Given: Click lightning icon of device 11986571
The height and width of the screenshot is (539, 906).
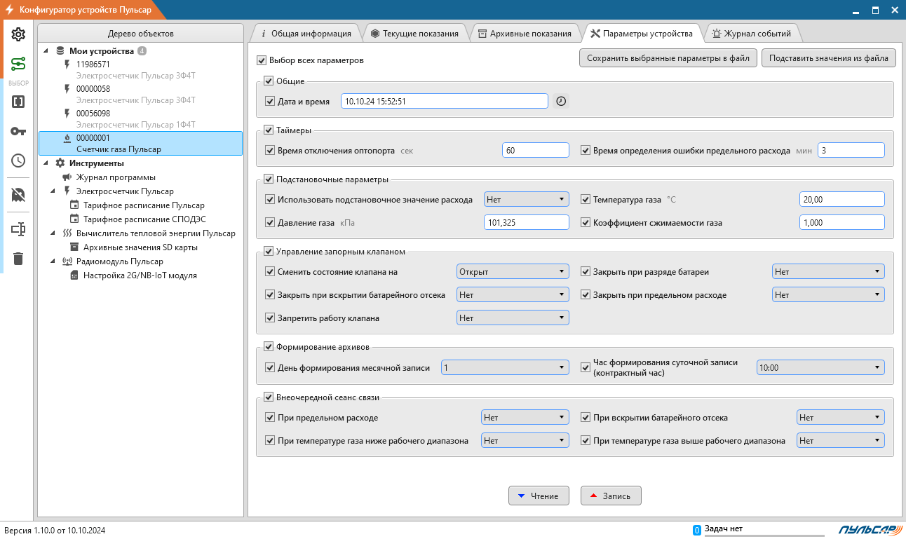Looking at the screenshot, I should [x=67, y=64].
